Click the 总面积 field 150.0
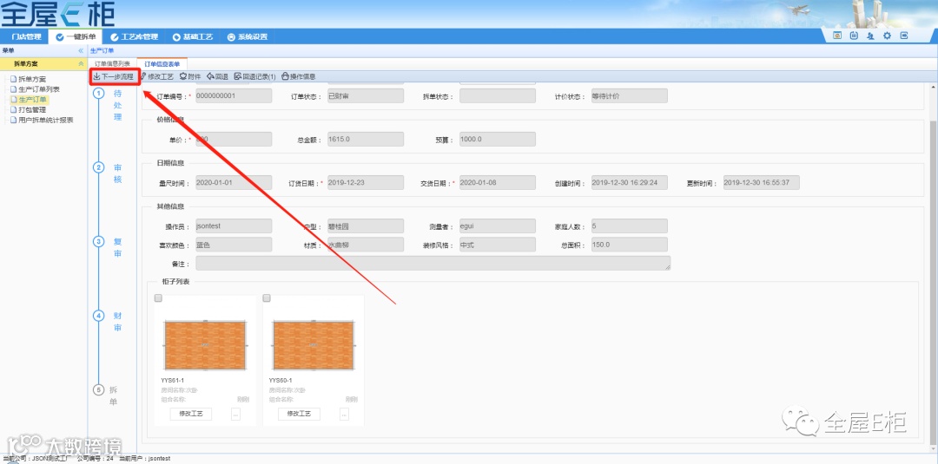The width and height of the screenshot is (938, 464). tap(630, 245)
